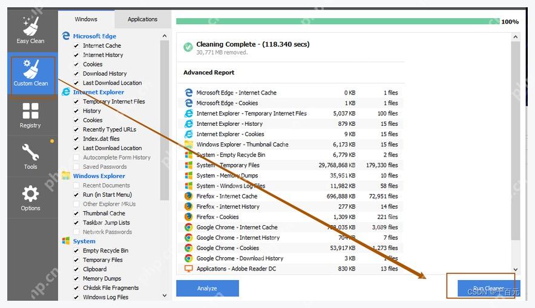The image size is (535, 308).
Task: Click Chrome icon in Chrome Internet Cache row
Action: (x=188, y=227)
